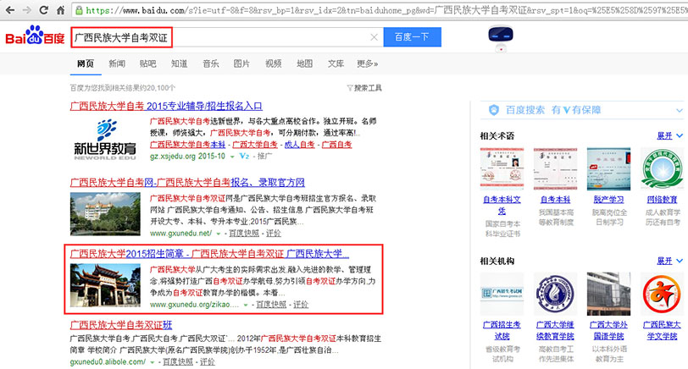Select the 网页 tab
The height and width of the screenshot is (369, 688).
pyautogui.click(x=86, y=64)
